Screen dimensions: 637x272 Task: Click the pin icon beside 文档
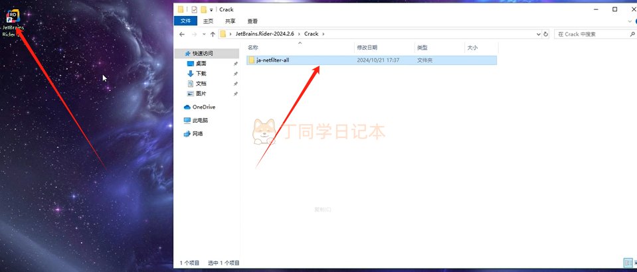coord(236,84)
